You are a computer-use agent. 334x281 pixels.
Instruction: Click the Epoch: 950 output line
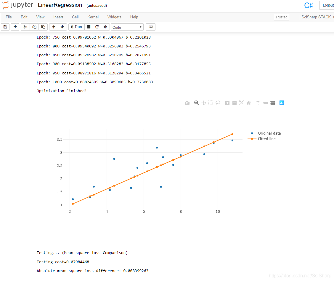coord(94,73)
